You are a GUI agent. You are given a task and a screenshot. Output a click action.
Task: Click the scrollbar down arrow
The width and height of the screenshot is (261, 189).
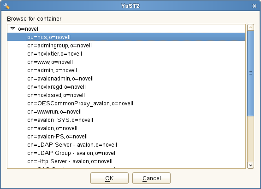point(250,165)
